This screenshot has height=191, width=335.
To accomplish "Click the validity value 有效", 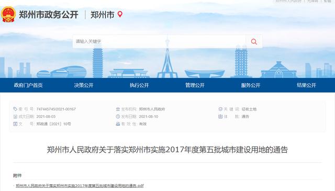I will pyautogui.click(x=143, y=124).
